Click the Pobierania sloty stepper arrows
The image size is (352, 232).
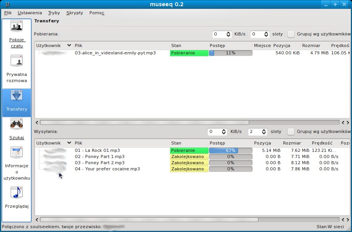[x=266, y=34]
